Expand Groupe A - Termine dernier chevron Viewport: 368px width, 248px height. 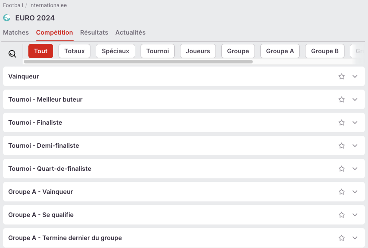[x=355, y=238]
